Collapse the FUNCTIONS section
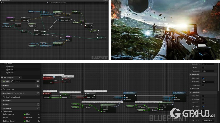220x123 pixels. tap(2, 93)
